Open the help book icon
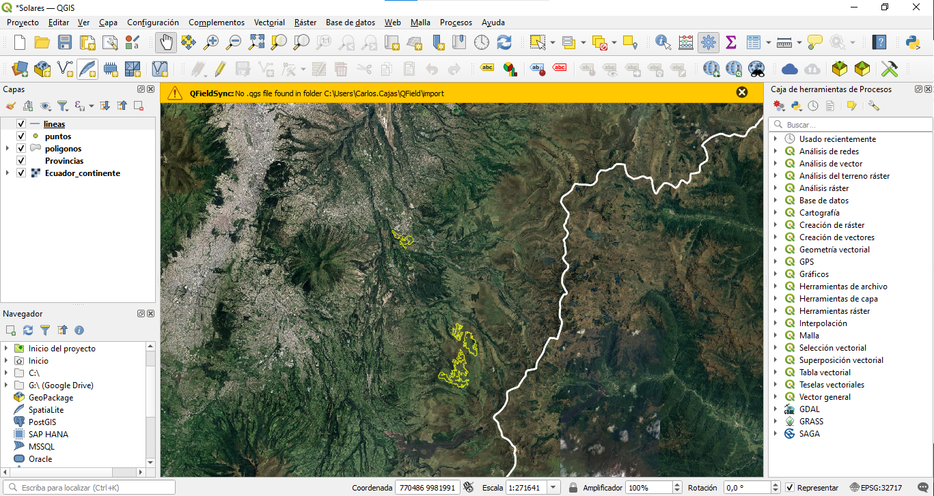934x496 pixels. [879, 42]
